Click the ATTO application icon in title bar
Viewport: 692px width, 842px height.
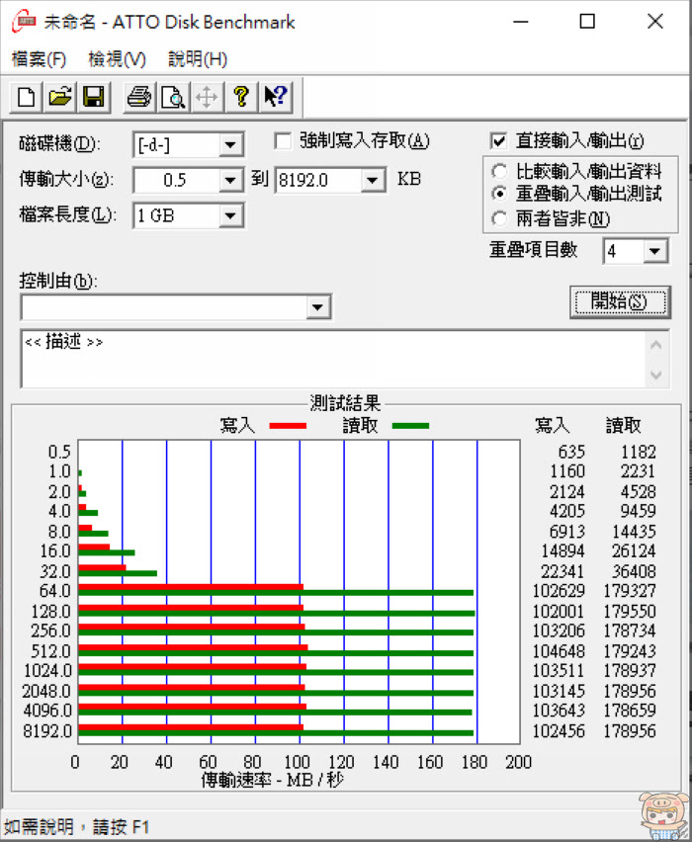point(24,22)
